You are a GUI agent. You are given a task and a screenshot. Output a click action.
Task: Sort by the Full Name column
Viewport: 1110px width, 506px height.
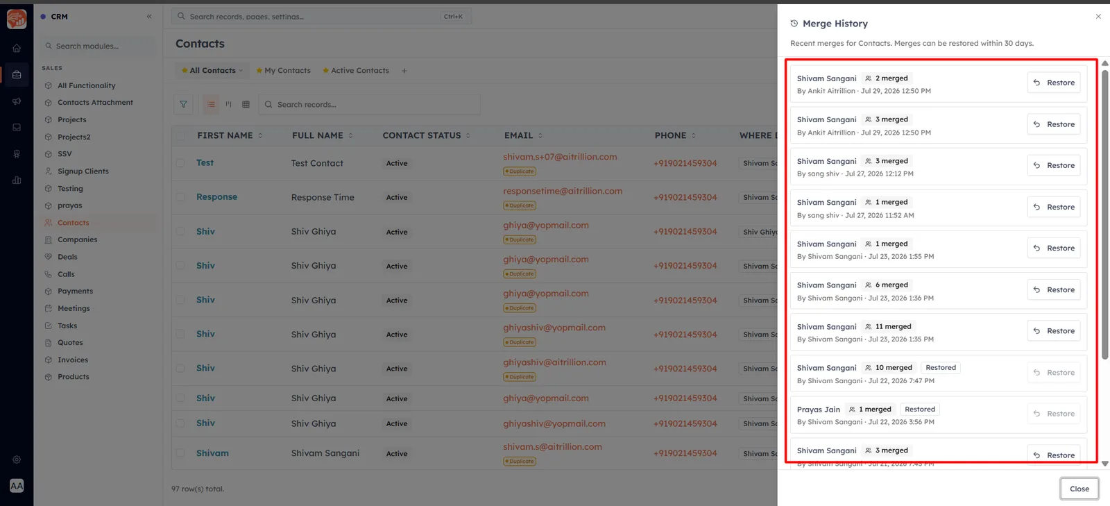tap(323, 135)
